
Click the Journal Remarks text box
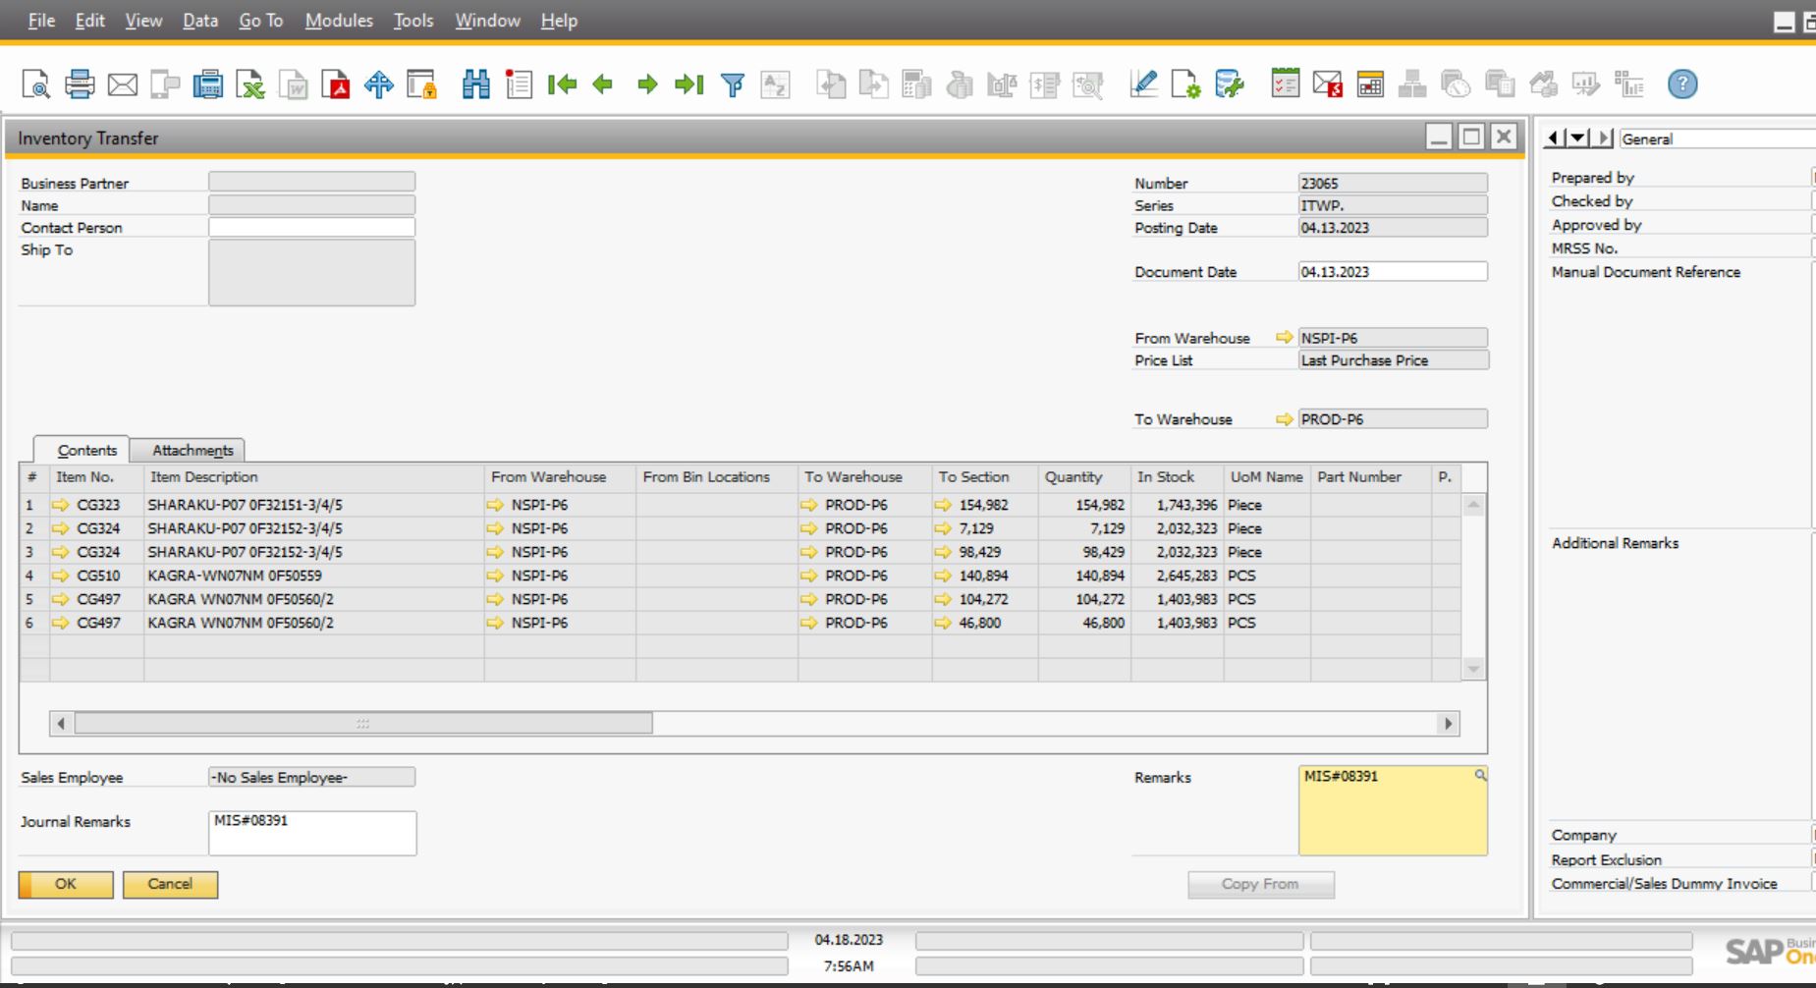pos(312,833)
